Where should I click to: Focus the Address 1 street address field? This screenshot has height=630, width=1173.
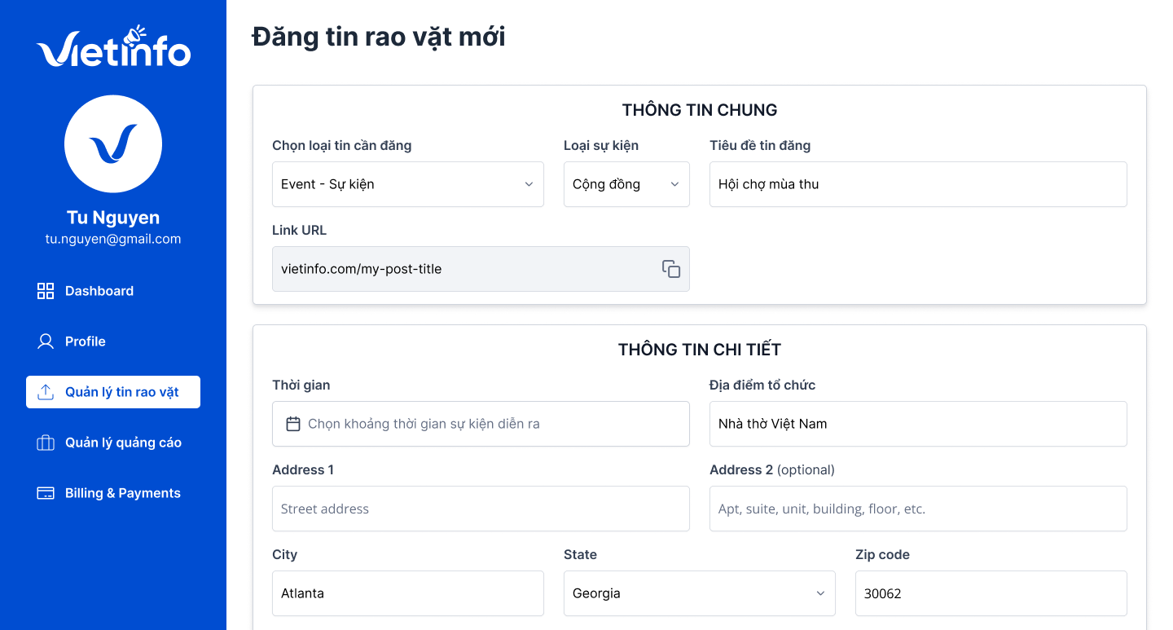481,509
